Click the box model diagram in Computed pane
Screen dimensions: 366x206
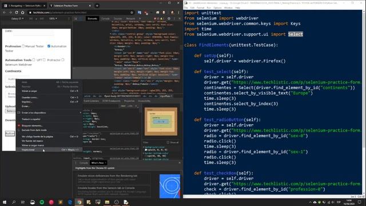click(x=161, y=121)
